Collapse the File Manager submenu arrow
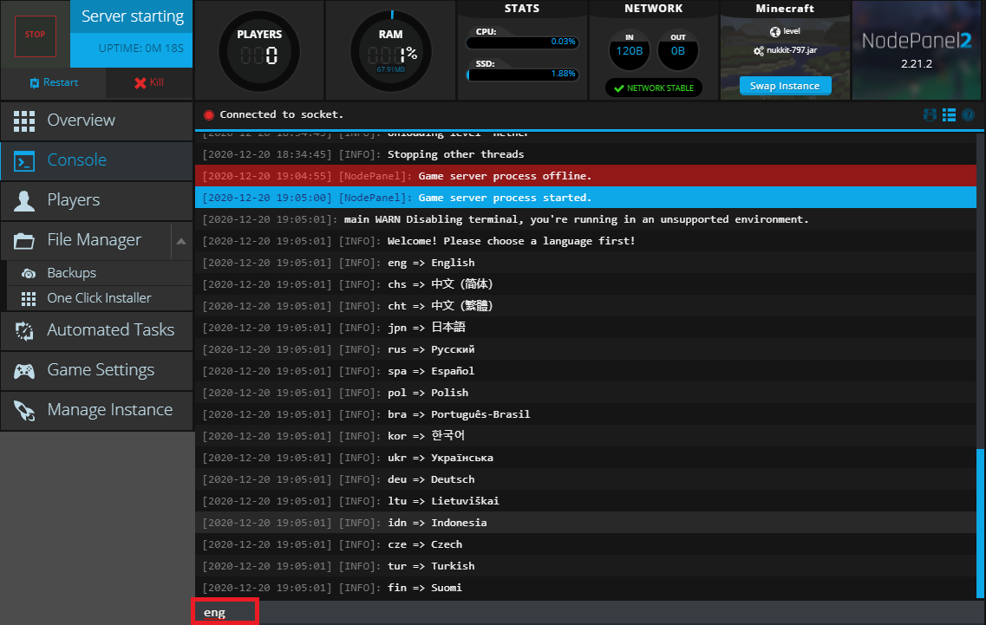Viewport: 986px width, 625px height. pyautogui.click(x=180, y=240)
